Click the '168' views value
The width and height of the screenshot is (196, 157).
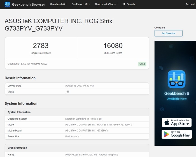pyautogui.click(x=67, y=91)
